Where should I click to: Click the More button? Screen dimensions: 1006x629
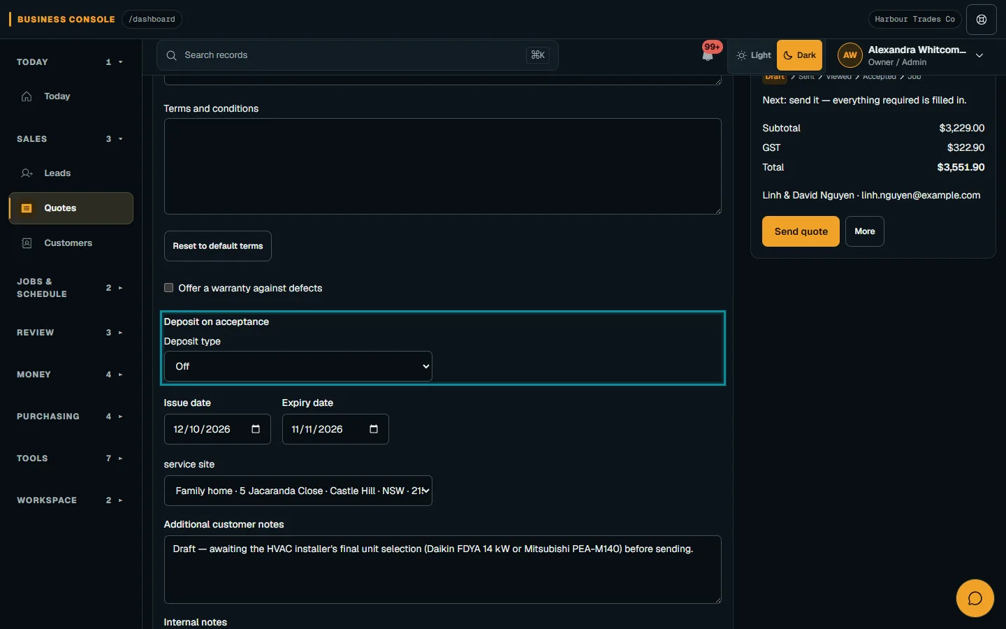(x=865, y=231)
